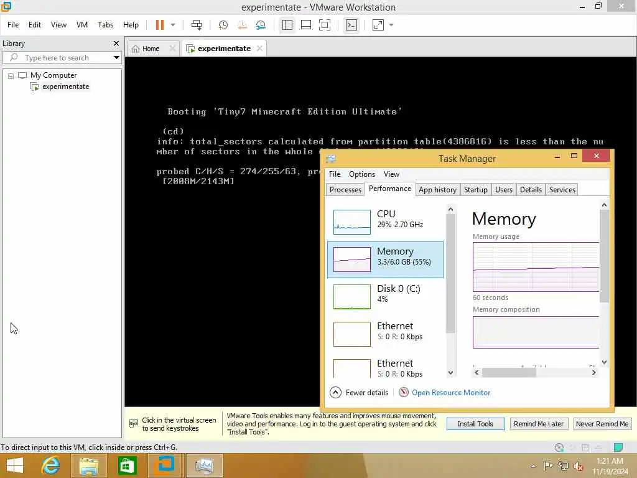The width and height of the screenshot is (637, 478).
Task: Open the VM menu
Action: tap(82, 25)
